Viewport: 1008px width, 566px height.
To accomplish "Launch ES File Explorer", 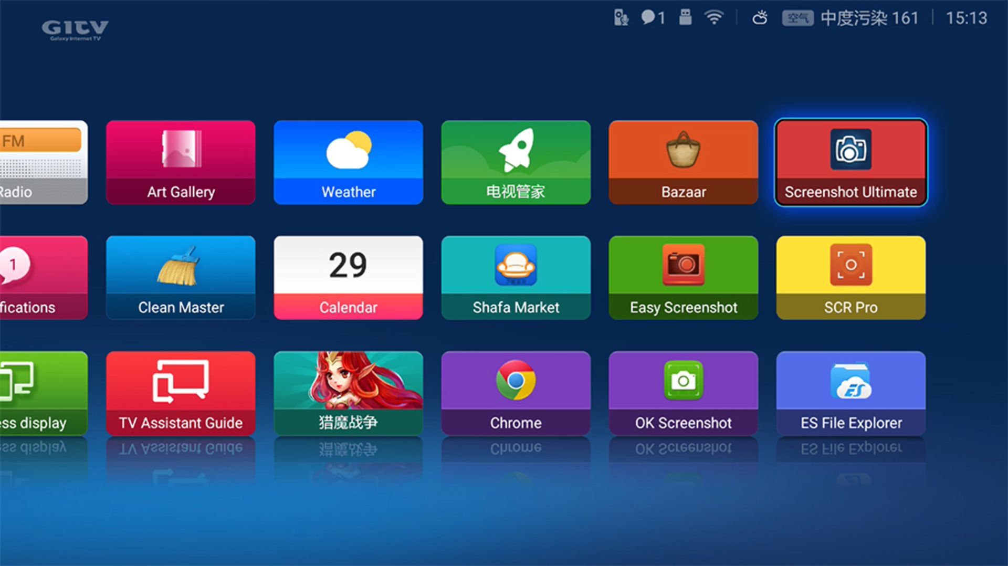I will (x=849, y=393).
